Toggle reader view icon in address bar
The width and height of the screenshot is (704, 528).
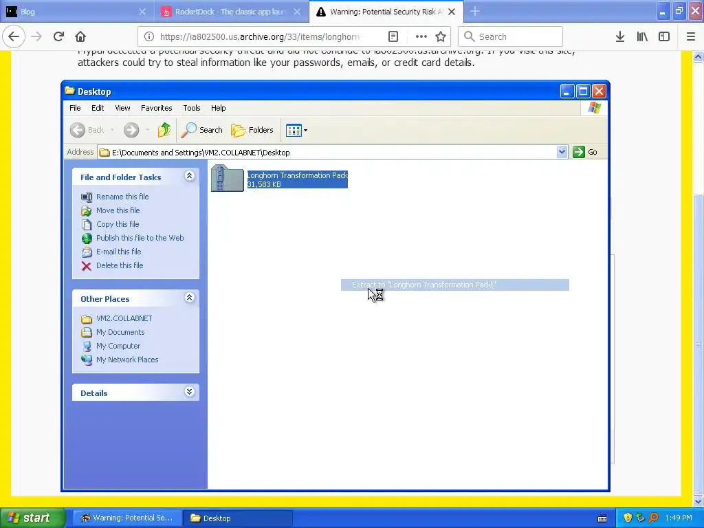[393, 36]
